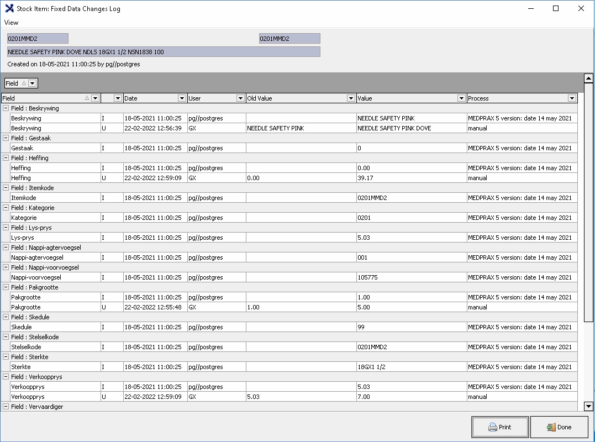Expand or collapse Field : Vervaardiger group
Viewport: 595px width, 442px height.
pos(6,407)
